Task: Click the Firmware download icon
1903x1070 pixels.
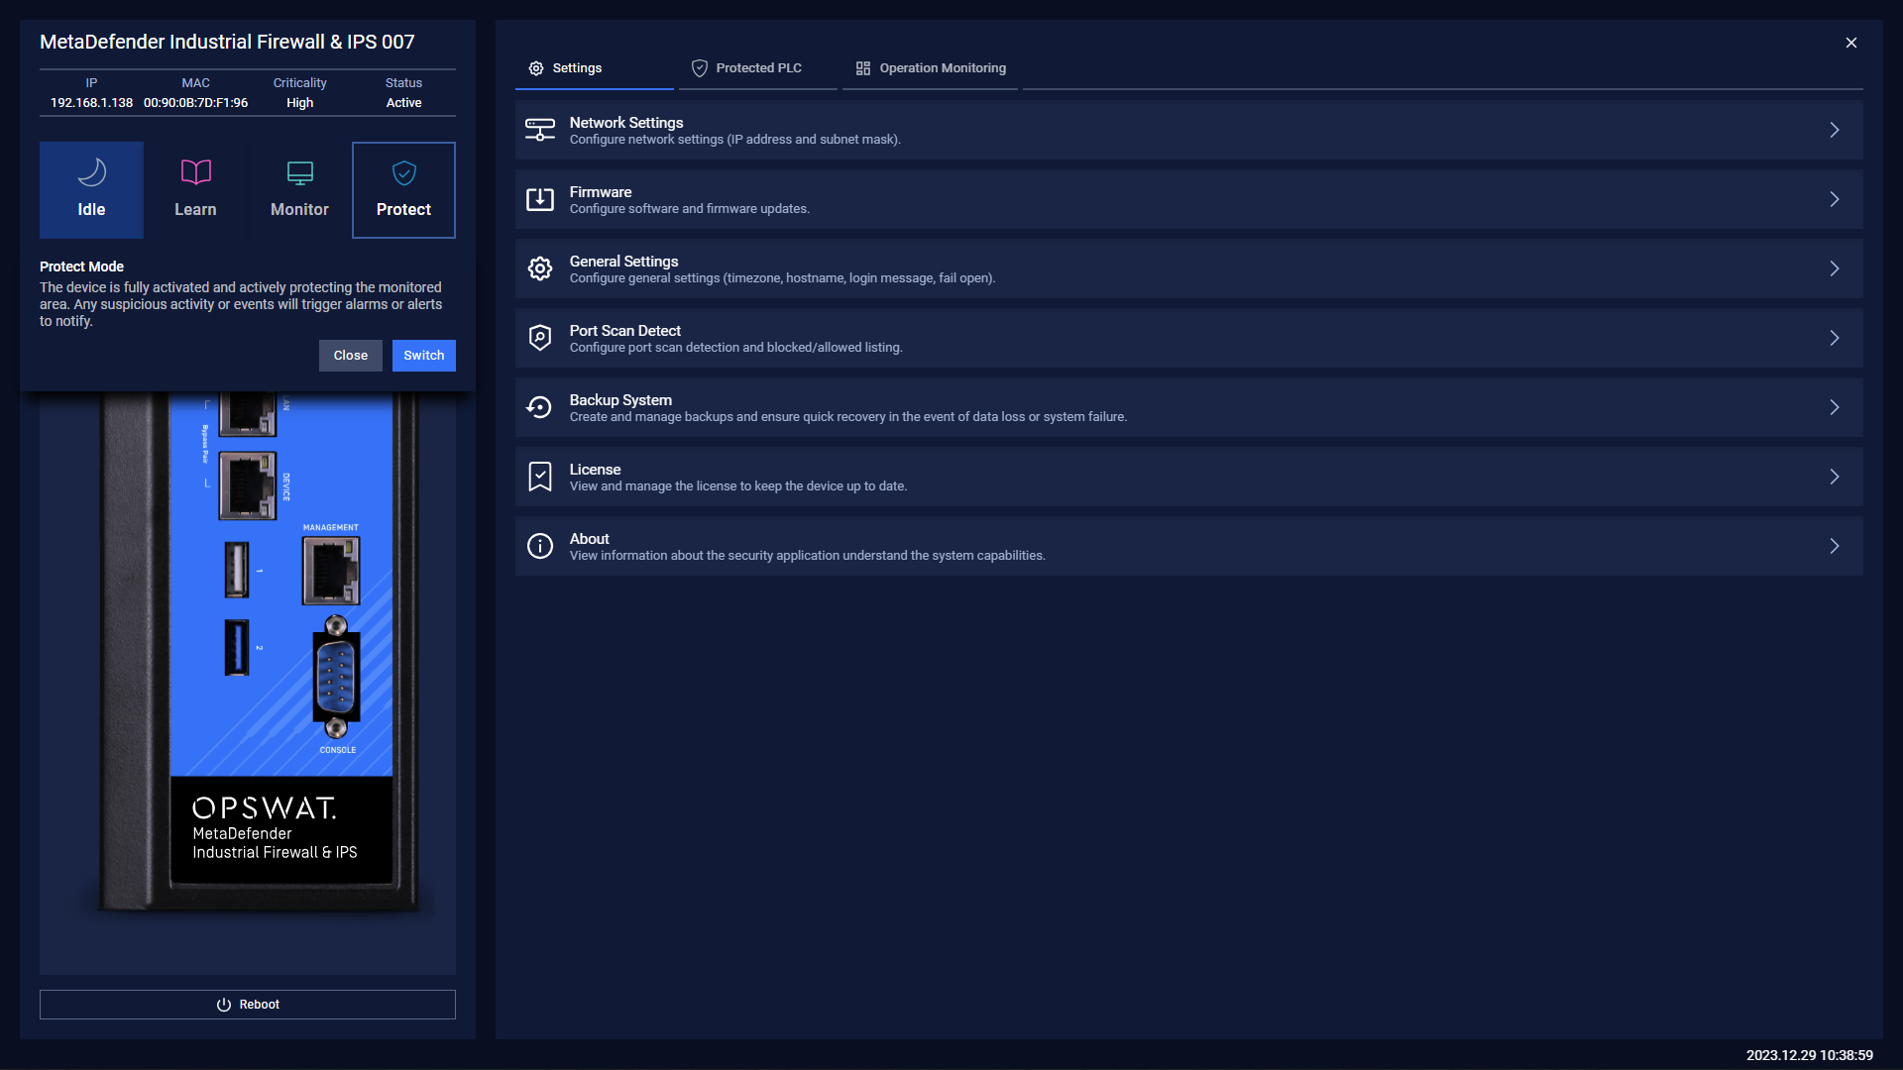Action: click(x=540, y=199)
